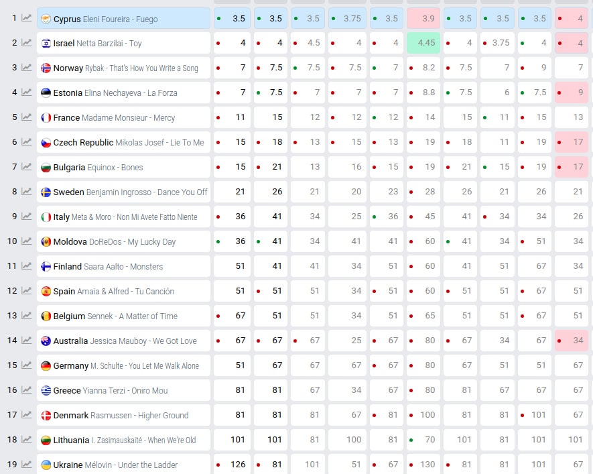Image resolution: width=593 pixels, height=474 pixels.
Task: Open Greece Yianna Terzi - Oniro Mou
Action: coord(123,390)
